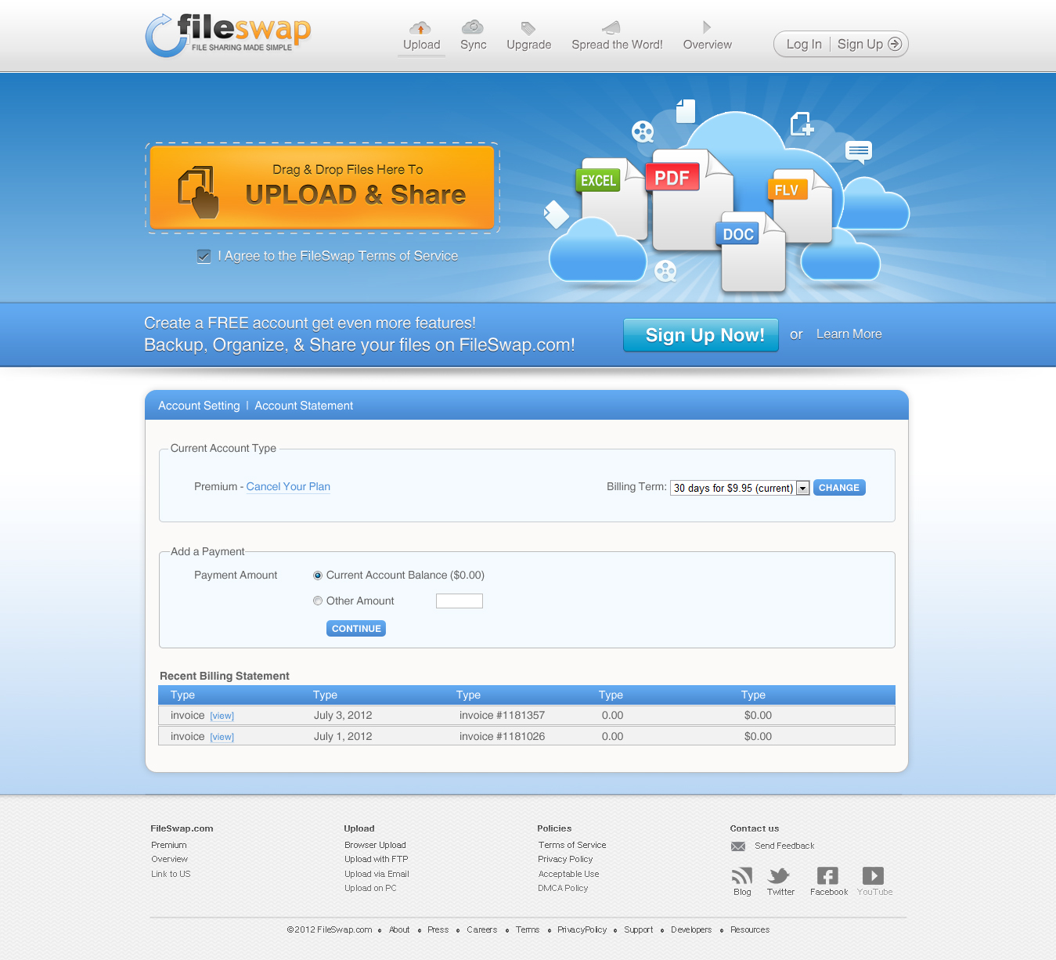
Task: View the July 3, 2012 invoice
Action: click(222, 716)
